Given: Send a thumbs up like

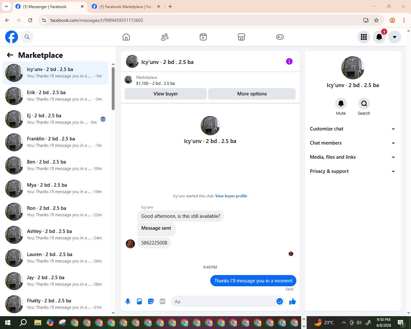Looking at the screenshot, I should 293,301.
